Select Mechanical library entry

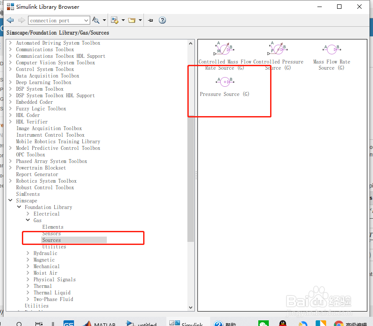pos(46,266)
